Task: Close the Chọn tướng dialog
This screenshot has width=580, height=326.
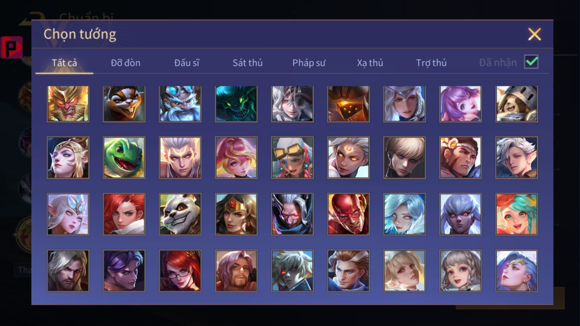Action: (x=534, y=34)
